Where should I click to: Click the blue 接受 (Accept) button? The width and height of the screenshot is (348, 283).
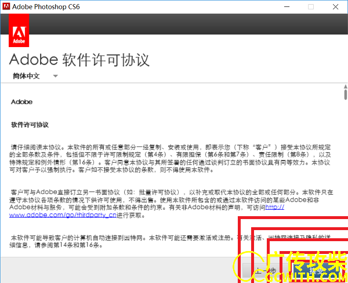click(317, 271)
